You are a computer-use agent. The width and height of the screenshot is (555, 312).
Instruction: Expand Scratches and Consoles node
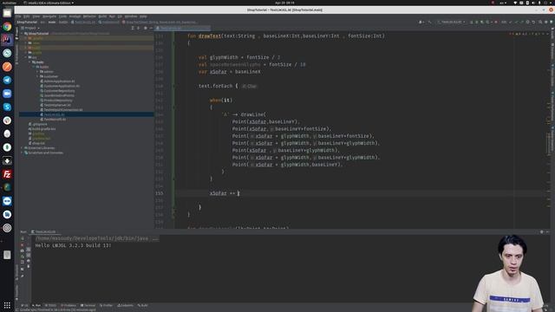click(22, 153)
